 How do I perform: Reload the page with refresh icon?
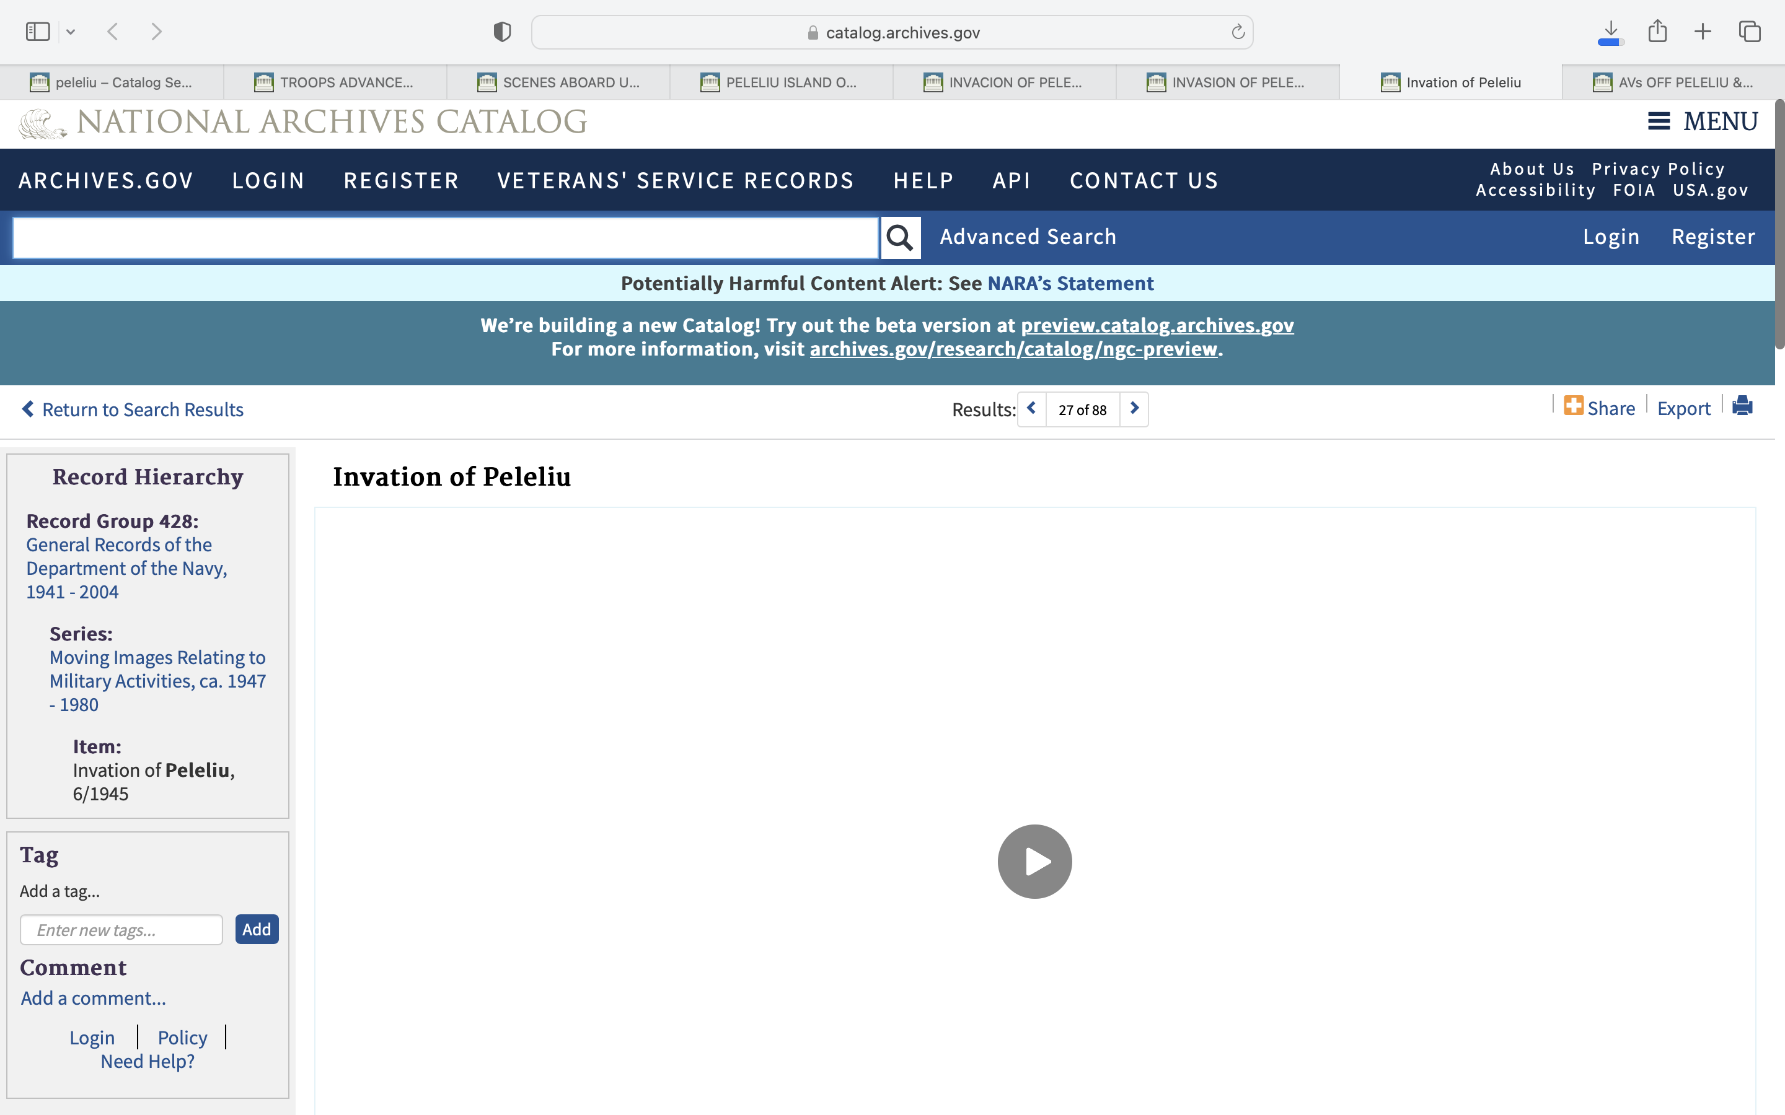(x=1238, y=32)
